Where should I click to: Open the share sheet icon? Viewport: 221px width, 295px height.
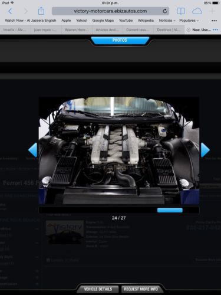(x=41, y=11)
